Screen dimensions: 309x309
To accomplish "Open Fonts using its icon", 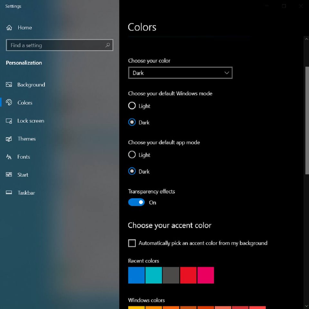I will point(9,157).
